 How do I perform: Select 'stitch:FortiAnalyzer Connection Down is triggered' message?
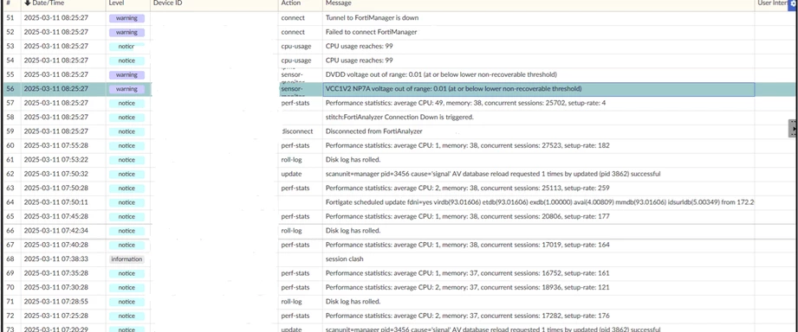tap(399, 118)
